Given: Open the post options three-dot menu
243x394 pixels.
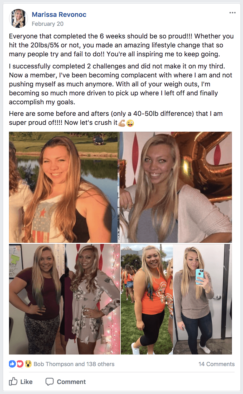Looking at the screenshot, I should coord(232,13).
